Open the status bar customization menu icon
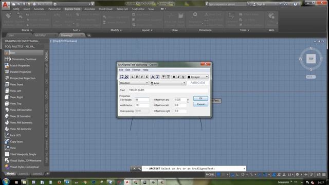 click(x=324, y=175)
